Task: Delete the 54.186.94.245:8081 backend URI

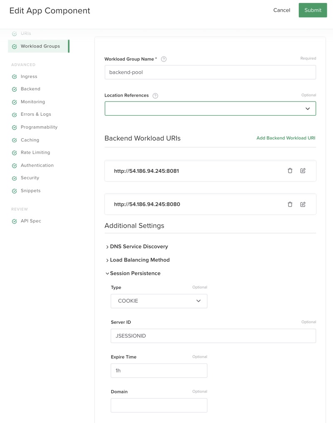Action: coord(290,171)
